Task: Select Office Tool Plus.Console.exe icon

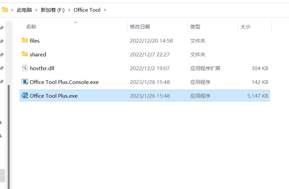Action: pos(25,82)
